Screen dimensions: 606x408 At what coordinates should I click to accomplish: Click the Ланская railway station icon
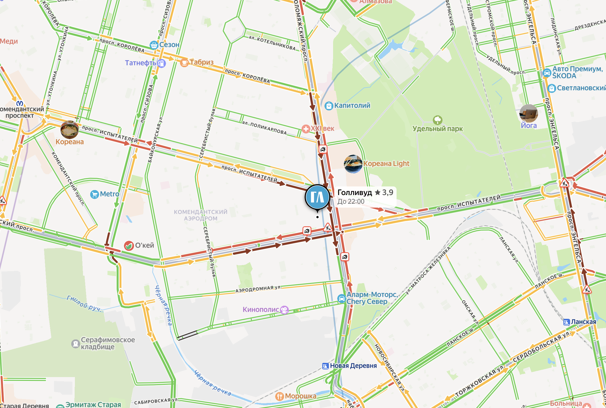click(566, 322)
